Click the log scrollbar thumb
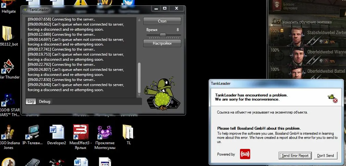 coord(139,78)
